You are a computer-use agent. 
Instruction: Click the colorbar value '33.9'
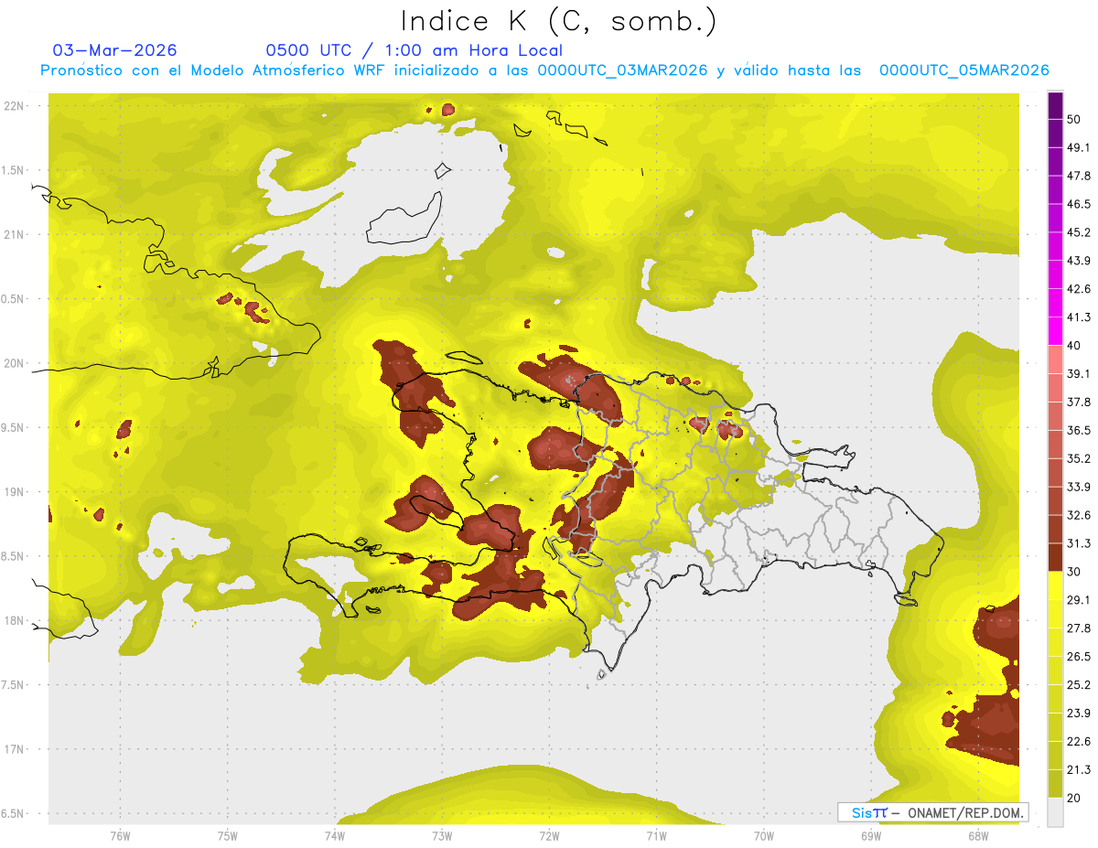coord(1080,487)
